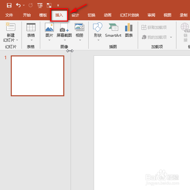Expand the 屏幕截图 dropdown chevron

click(x=65, y=40)
